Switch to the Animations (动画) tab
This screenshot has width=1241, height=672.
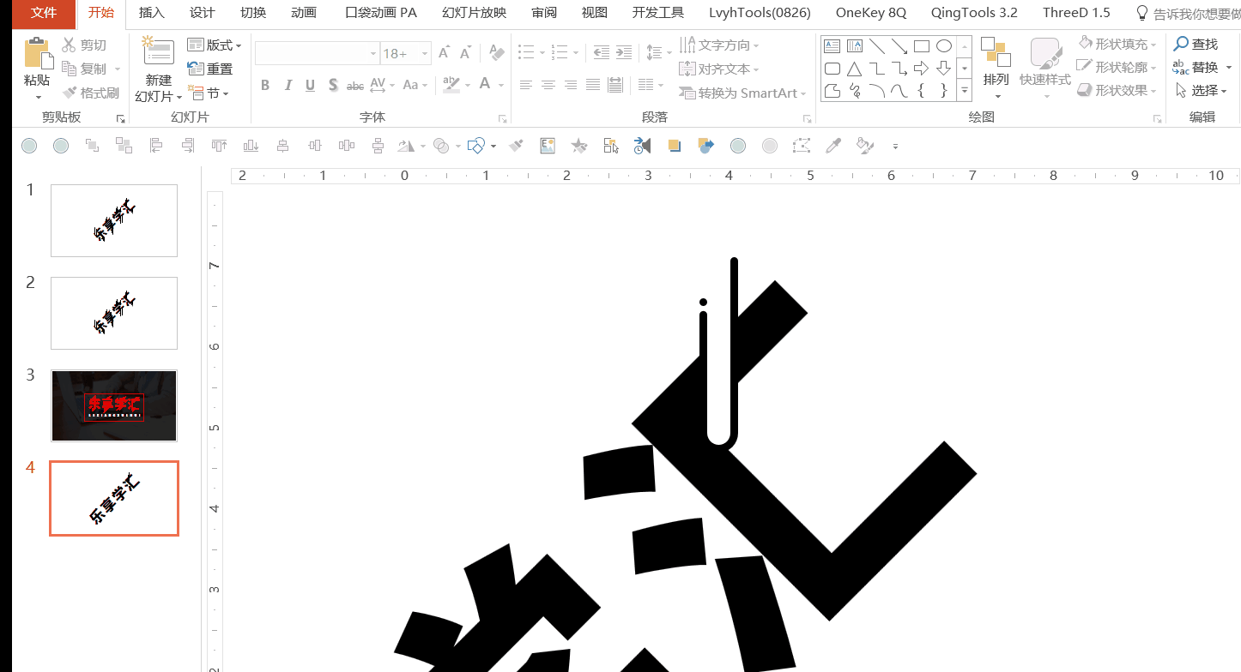[x=304, y=13]
